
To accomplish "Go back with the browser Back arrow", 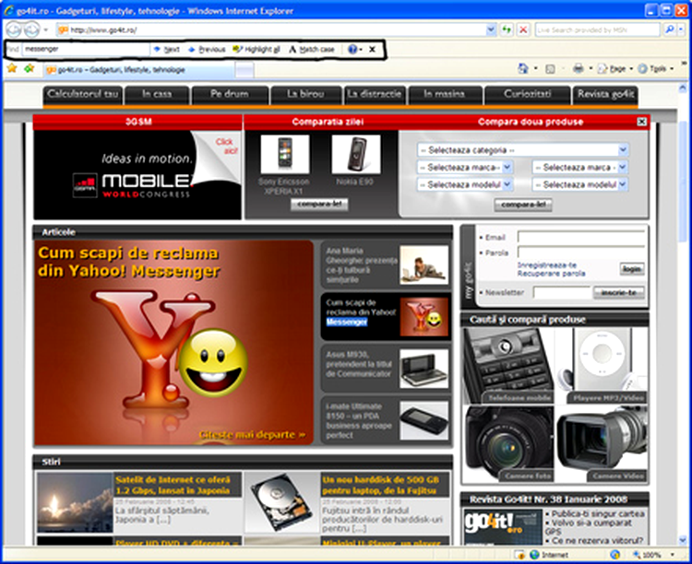I will (x=14, y=30).
